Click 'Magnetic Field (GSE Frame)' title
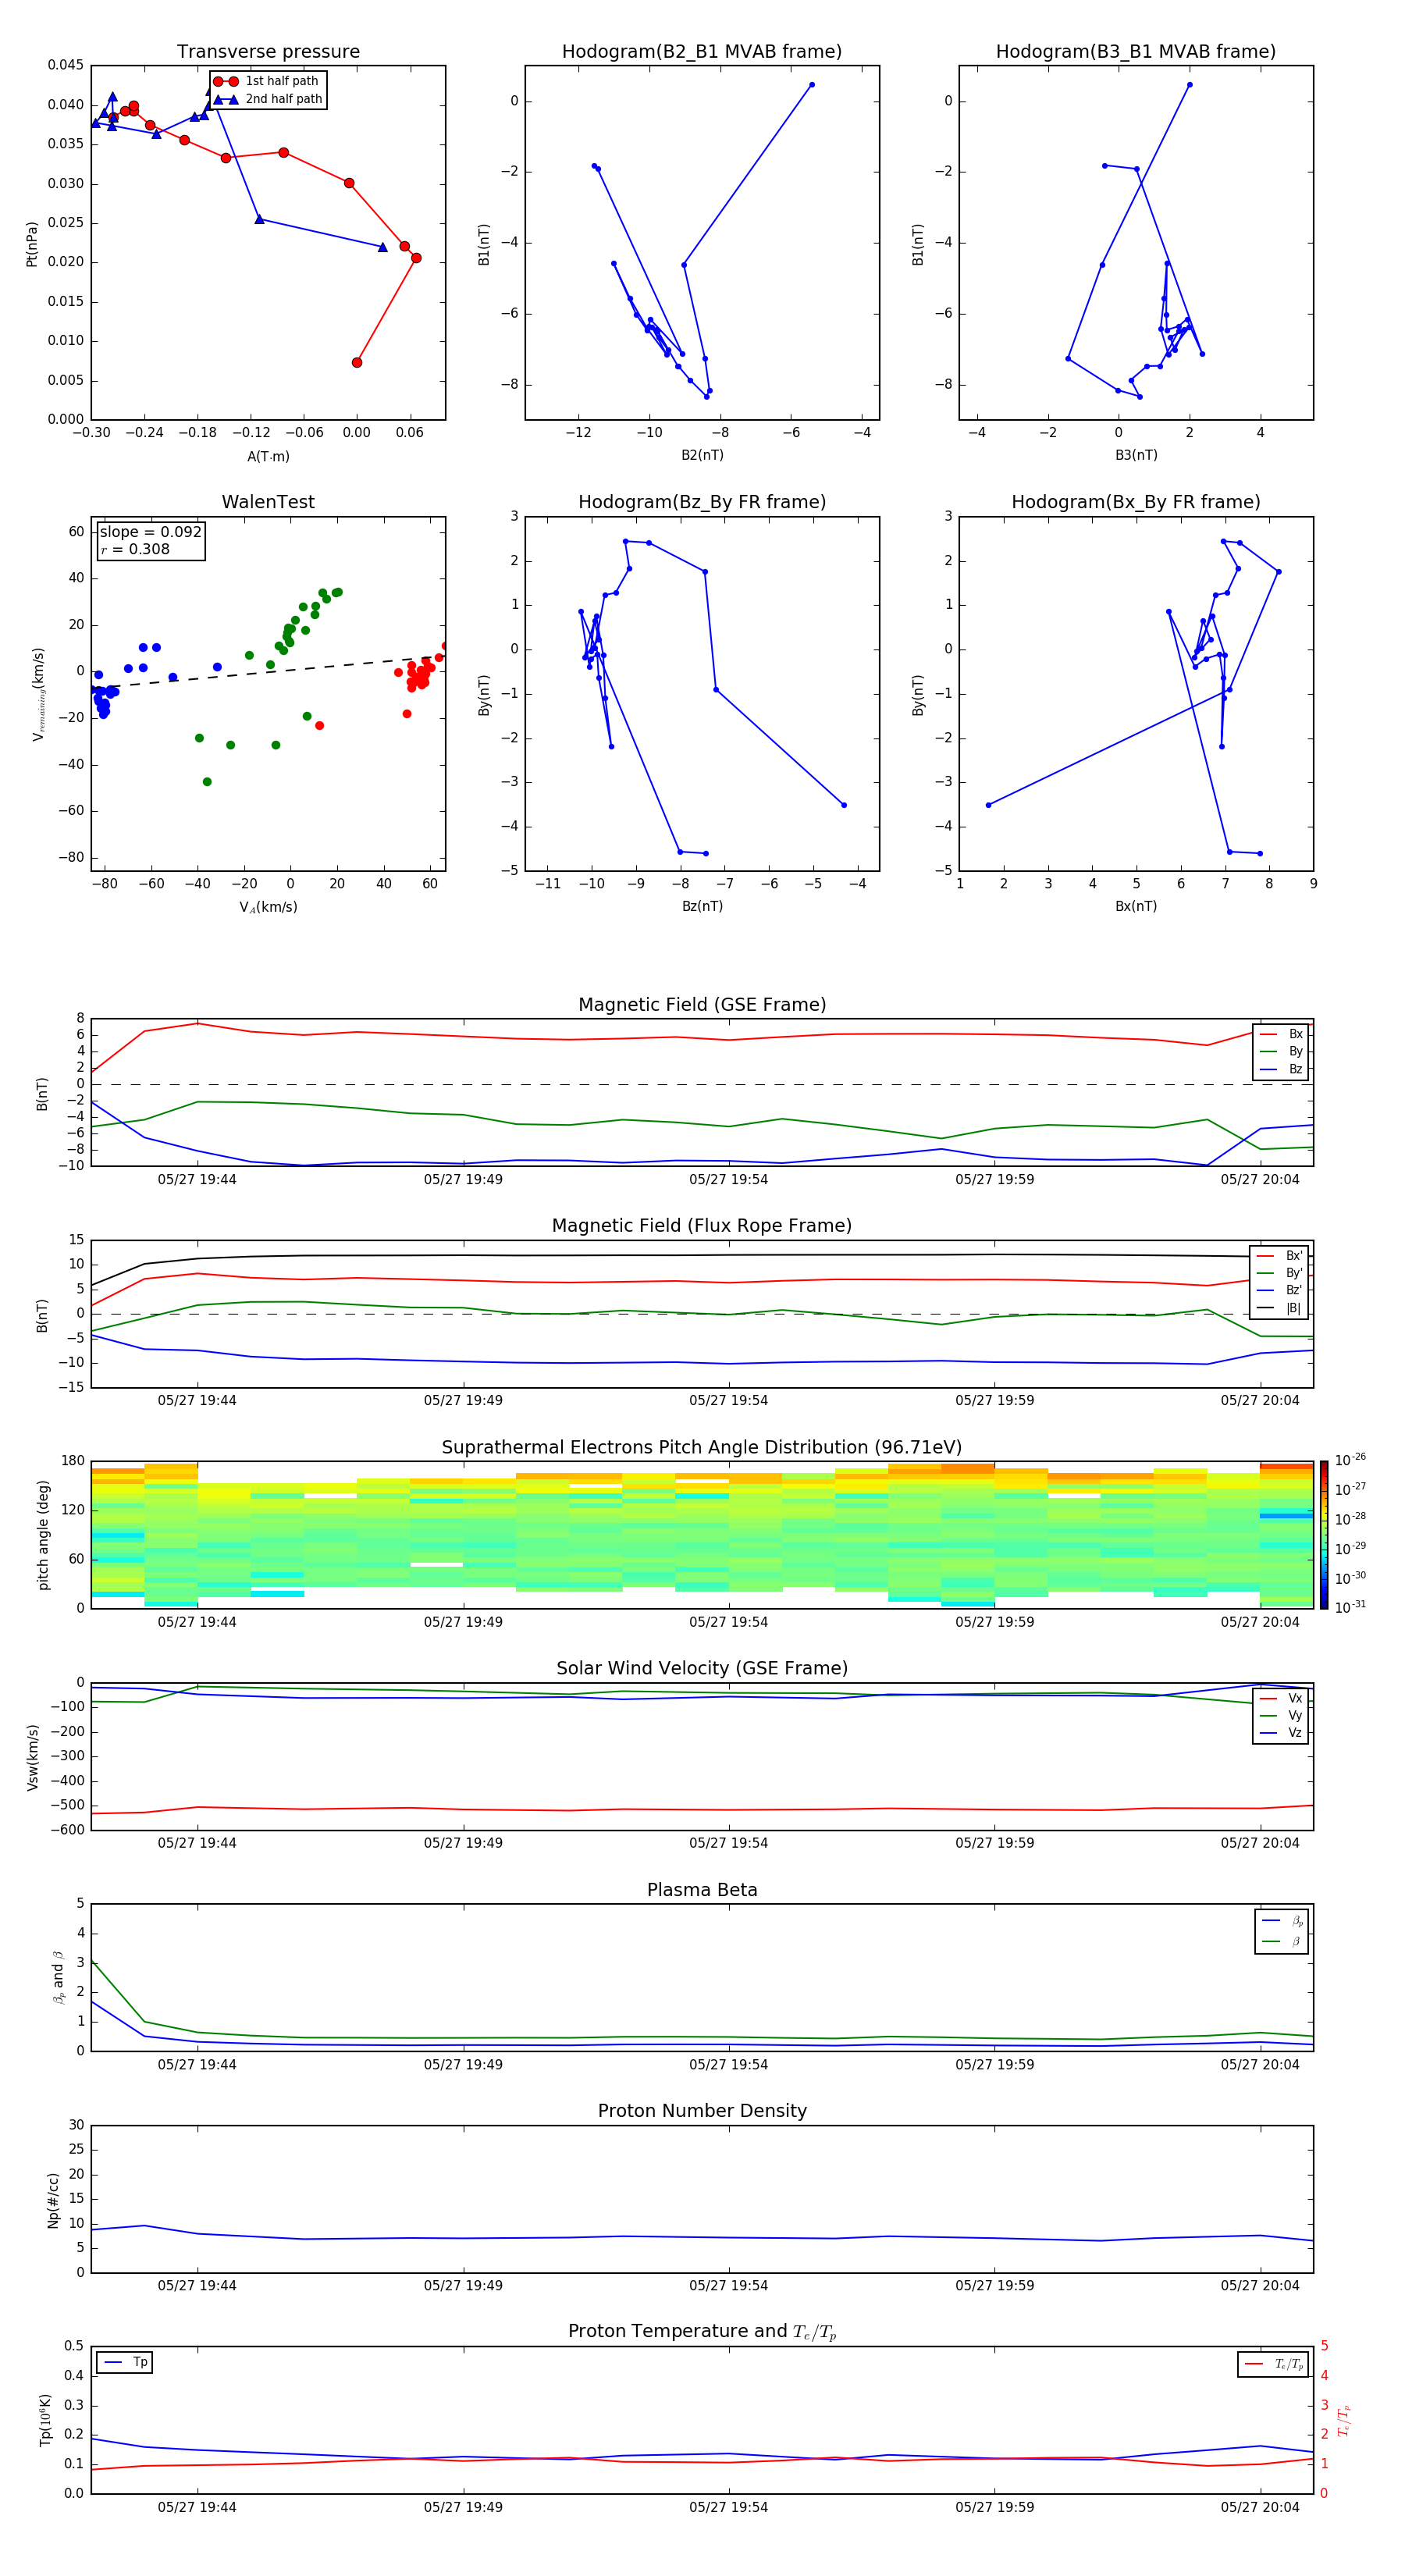Screen dimensions: 1405x2576 pos(702,1005)
